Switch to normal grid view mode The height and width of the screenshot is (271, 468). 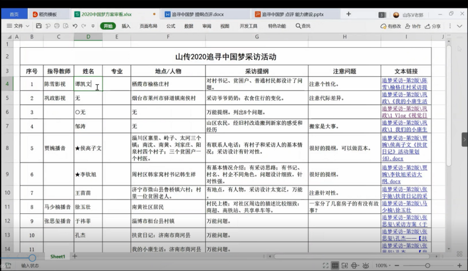point(335,265)
